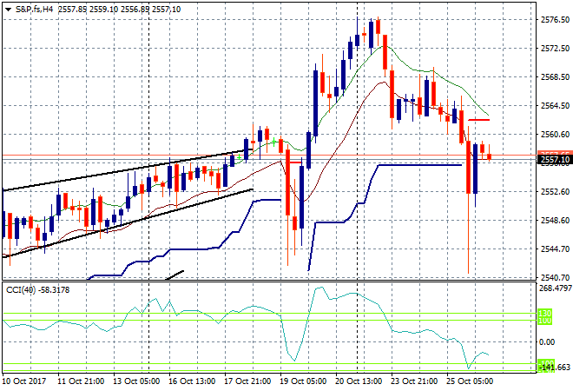Click the 2576.50 price axis label

[x=555, y=20]
